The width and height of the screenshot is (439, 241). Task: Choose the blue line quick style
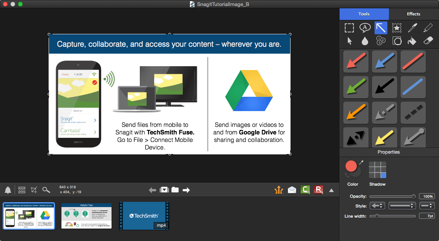pyautogui.click(x=413, y=87)
